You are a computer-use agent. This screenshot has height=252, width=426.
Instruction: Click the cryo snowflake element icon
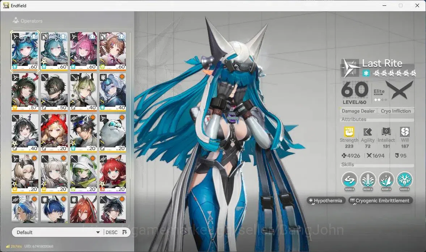tap(366, 73)
